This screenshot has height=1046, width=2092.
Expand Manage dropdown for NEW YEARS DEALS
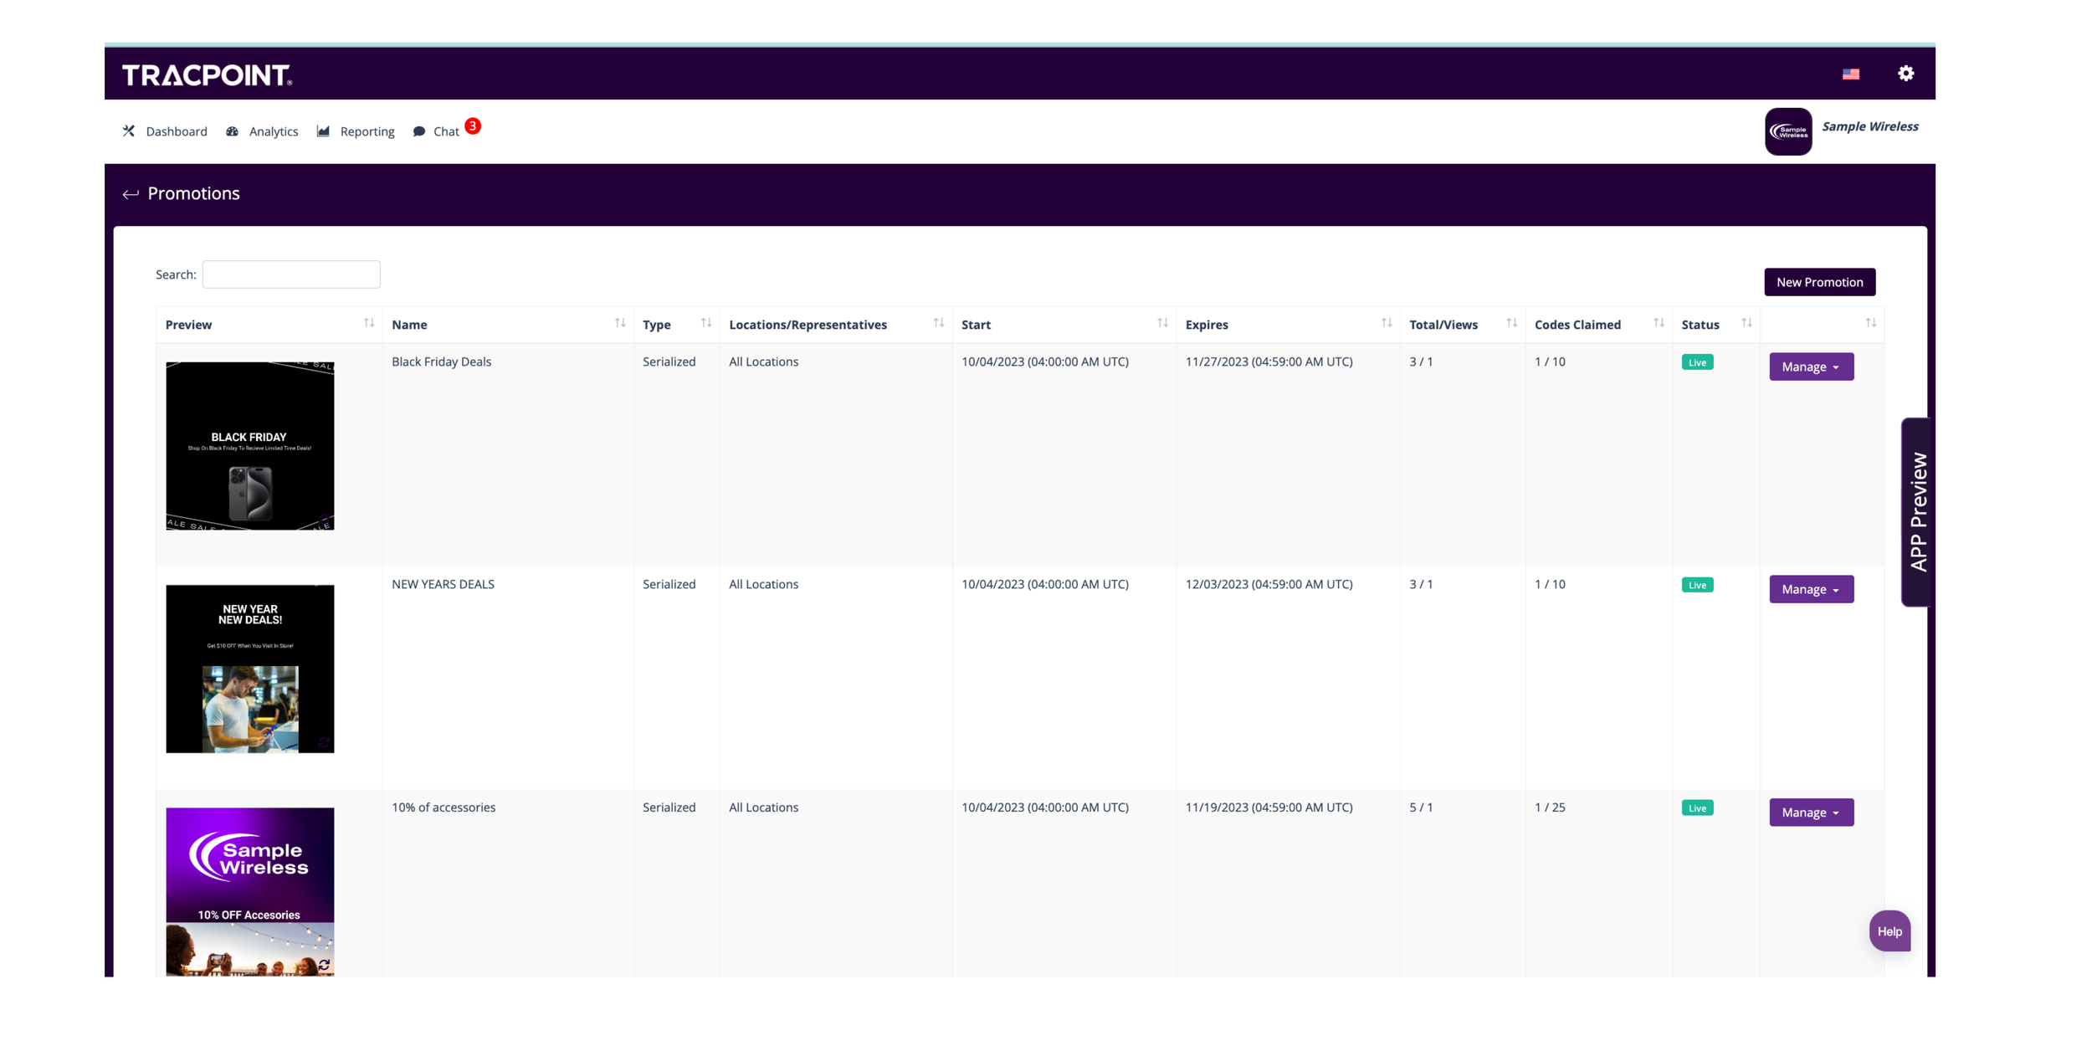click(1811, 589)
